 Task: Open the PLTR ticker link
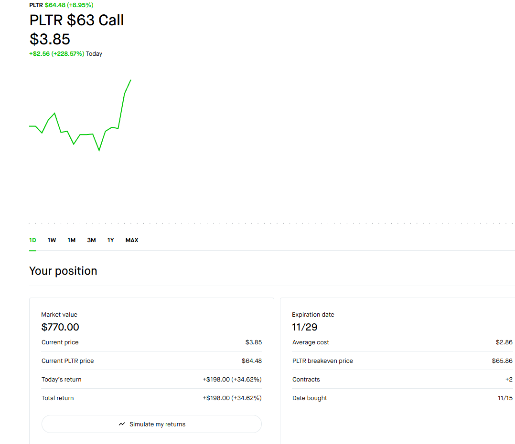(x=35, y=5)
